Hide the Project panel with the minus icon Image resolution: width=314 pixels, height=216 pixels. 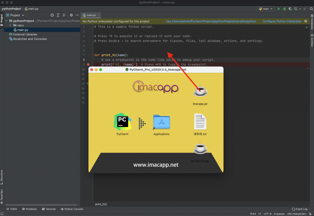tap(77, 15)
